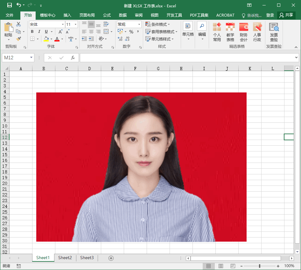Open the font name dropdown 宋体
This screenshot has height=270, width=301.
tap(63, 24)
